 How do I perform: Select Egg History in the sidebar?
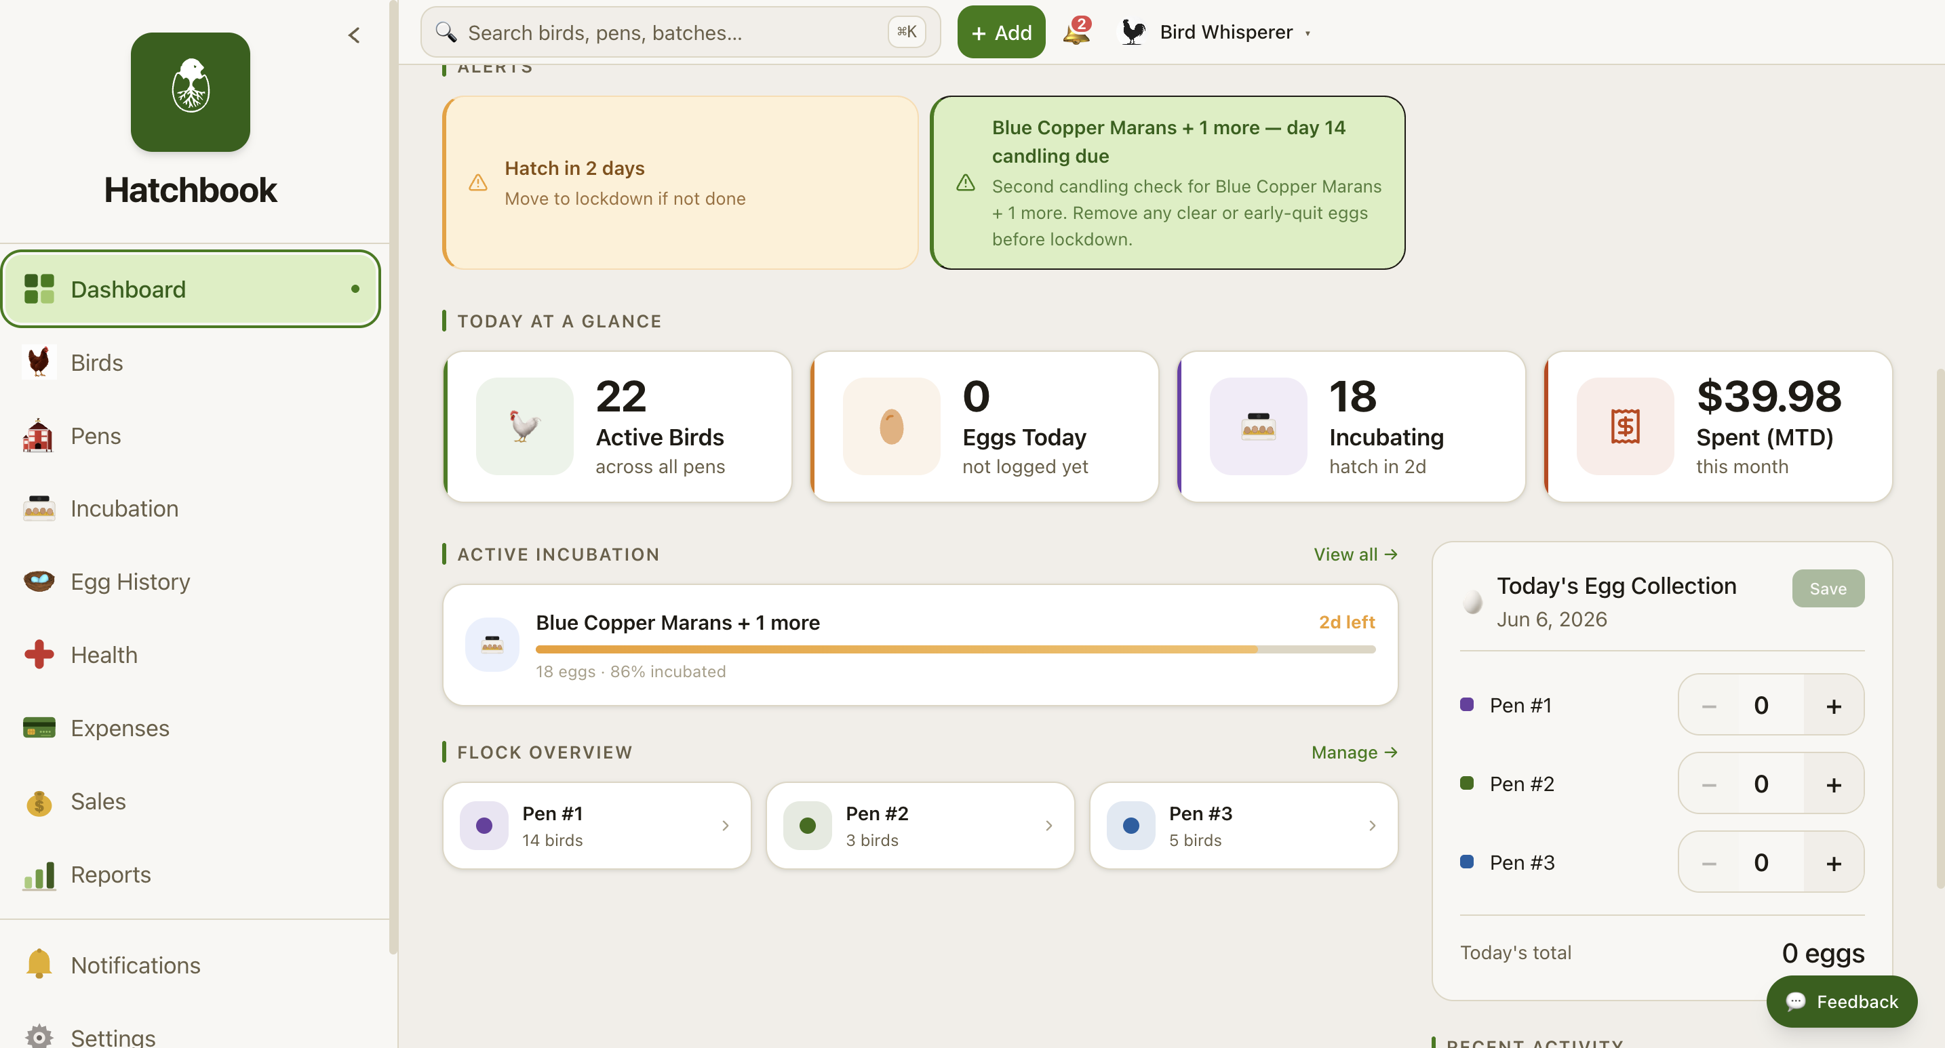pos(191,582)
